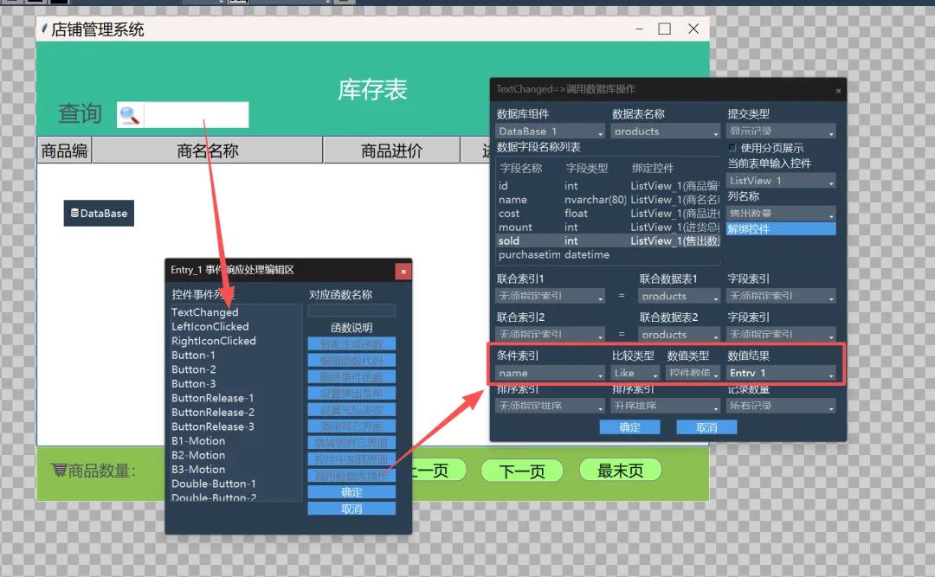Click the 库存表 title label
Viewport: 935px width, 577px height.
point(372,89)
